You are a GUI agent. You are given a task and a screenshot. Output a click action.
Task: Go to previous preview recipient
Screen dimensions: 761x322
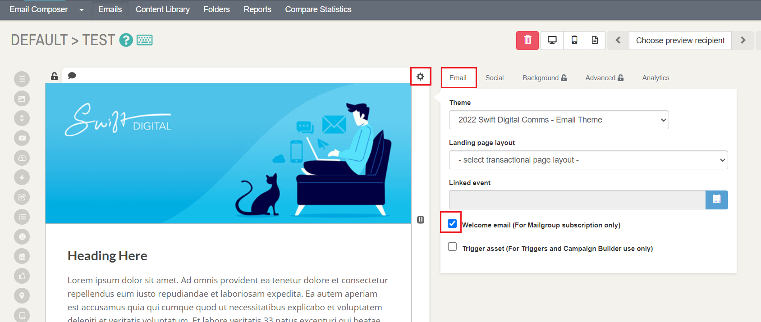coord(618,41)
